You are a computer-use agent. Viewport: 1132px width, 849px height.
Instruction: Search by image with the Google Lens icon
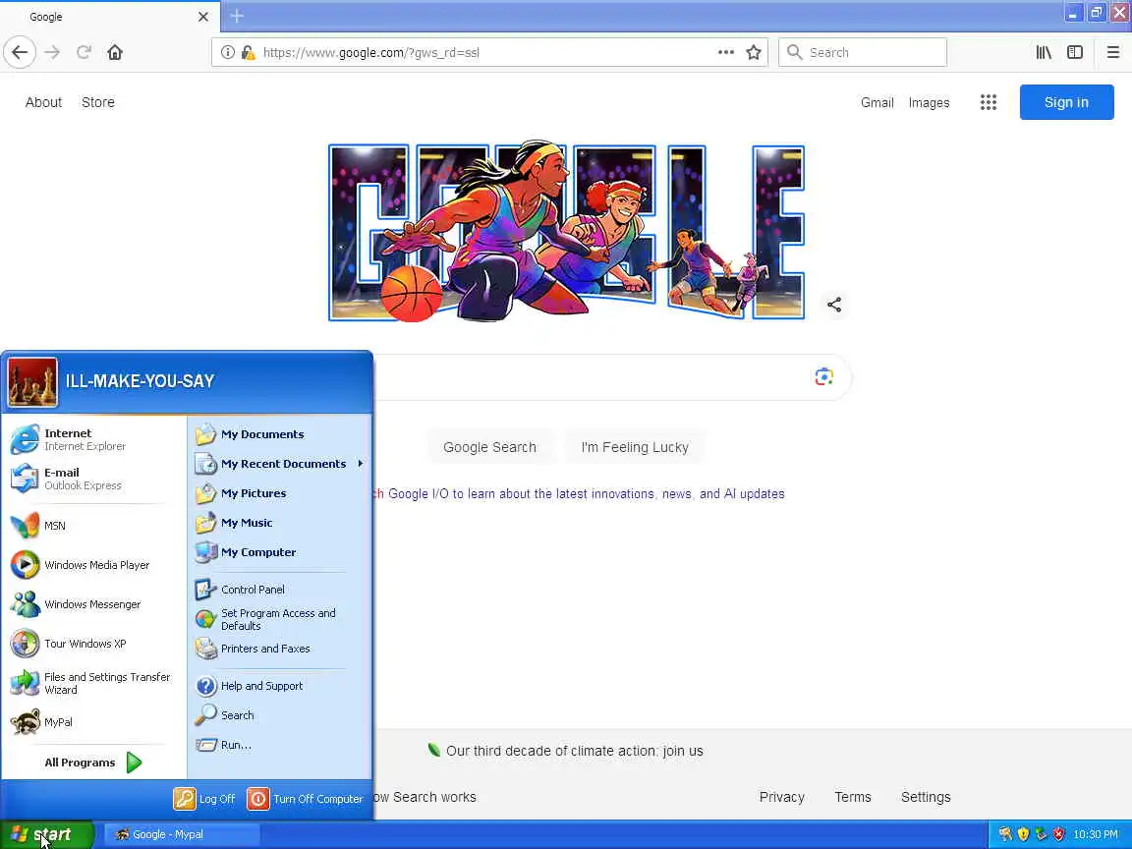coord(823,377)
